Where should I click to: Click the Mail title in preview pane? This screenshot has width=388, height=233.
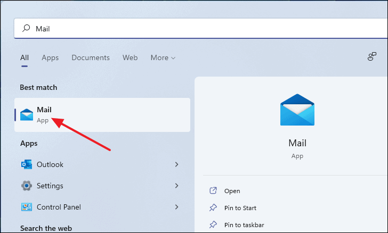pyautogui.click(x=297, y=143)
